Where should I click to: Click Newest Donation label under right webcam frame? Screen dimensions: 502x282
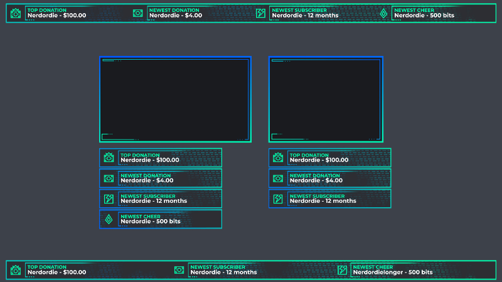coord(318,176)
